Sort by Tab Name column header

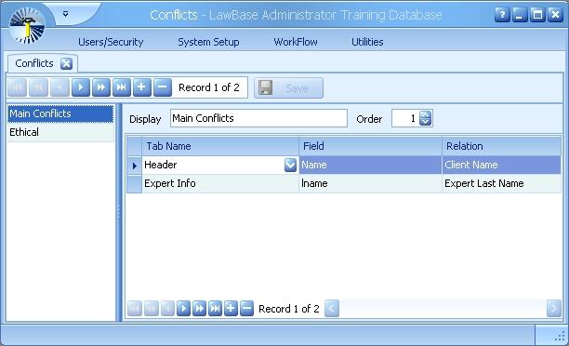[220, 146]
